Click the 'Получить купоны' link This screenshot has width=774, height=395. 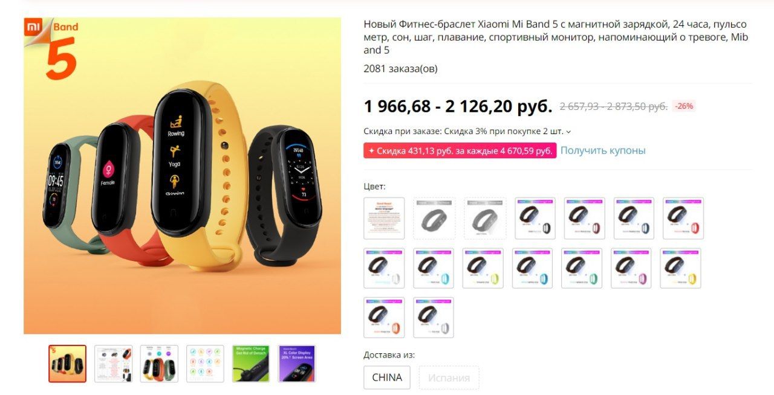(x=603, y=150)
